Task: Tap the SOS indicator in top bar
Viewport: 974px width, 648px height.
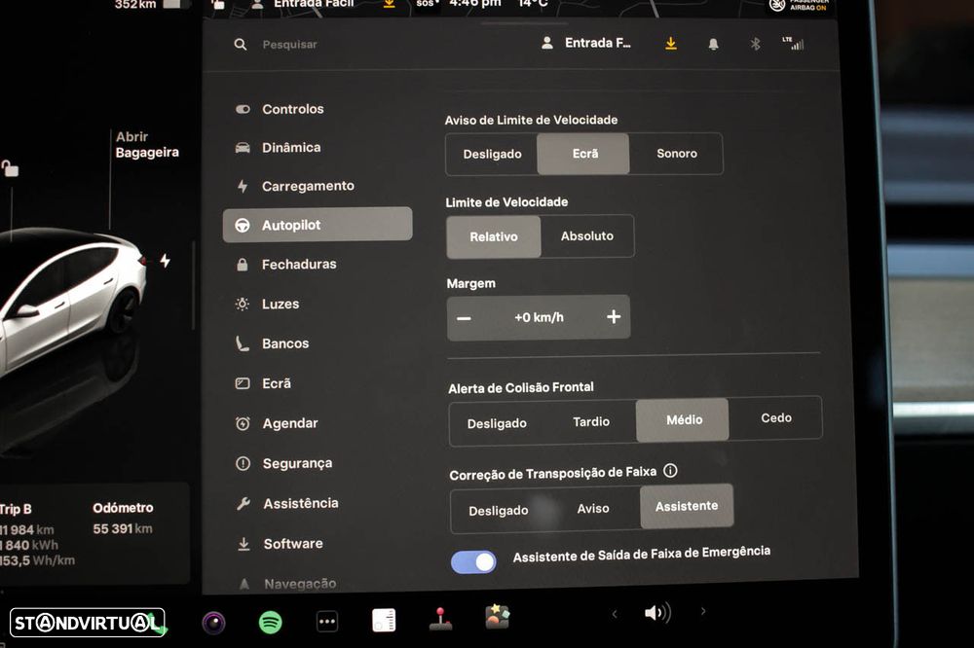Action: [428, 4]
